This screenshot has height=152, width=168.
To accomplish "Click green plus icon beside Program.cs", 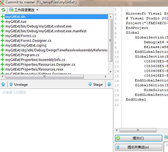I will (x=3, y=55).
